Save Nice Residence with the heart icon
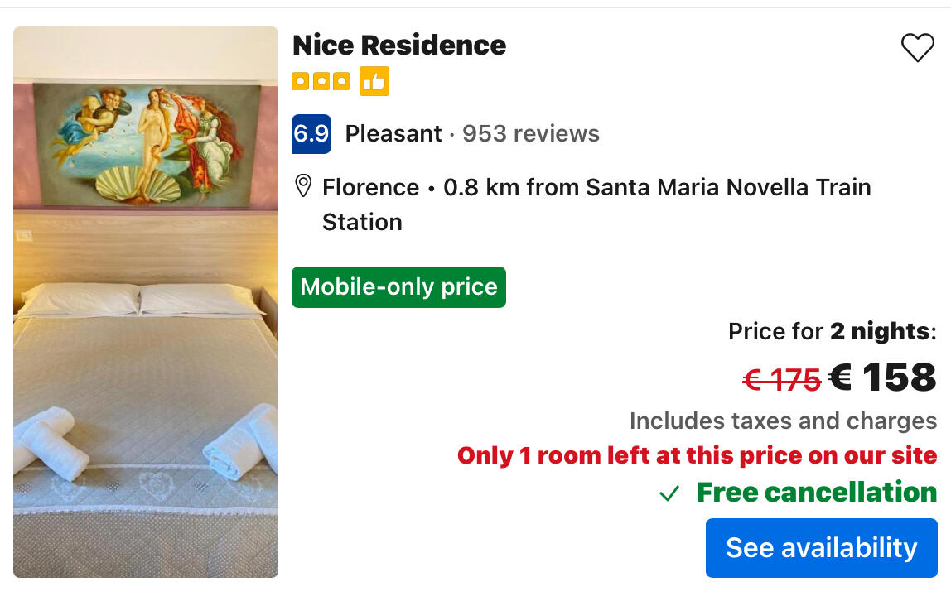Image resolution: width=951 pixels, height=601 pixels. tap(917, 48)
